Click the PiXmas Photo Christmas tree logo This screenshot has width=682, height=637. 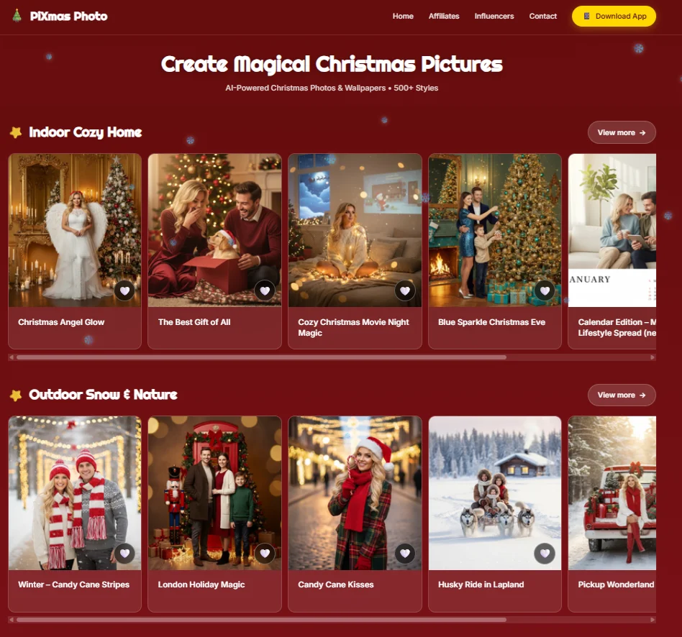coord(17,16)
